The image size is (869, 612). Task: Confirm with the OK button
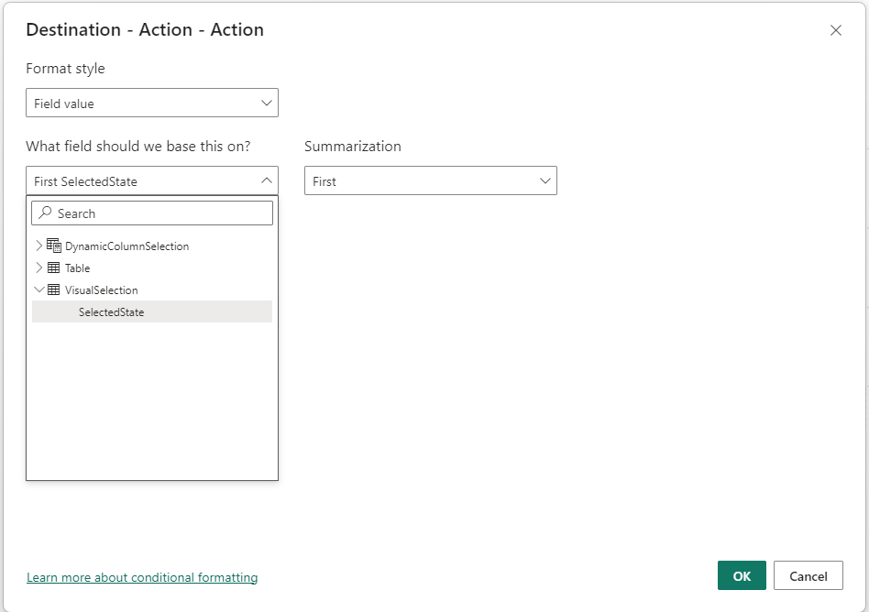[x=742, y=575]
